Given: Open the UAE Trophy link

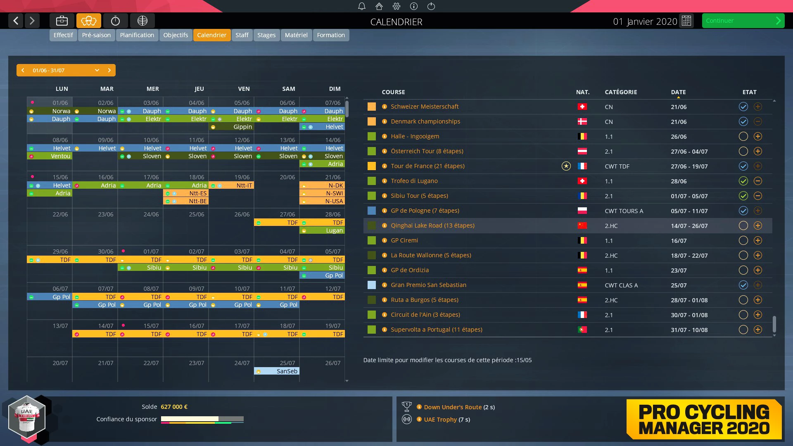Looking at the screenshot, I should point(440,419).
